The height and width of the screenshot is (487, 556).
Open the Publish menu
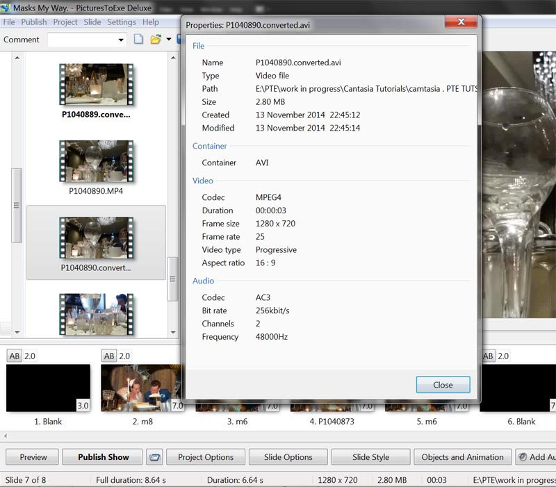click(x=34, y=22)
